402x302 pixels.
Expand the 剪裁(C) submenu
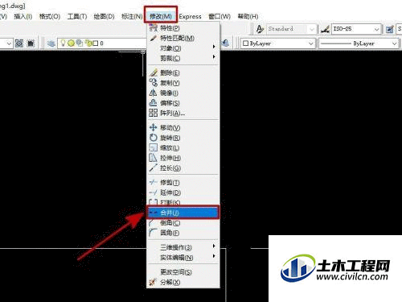click(183, 58)
